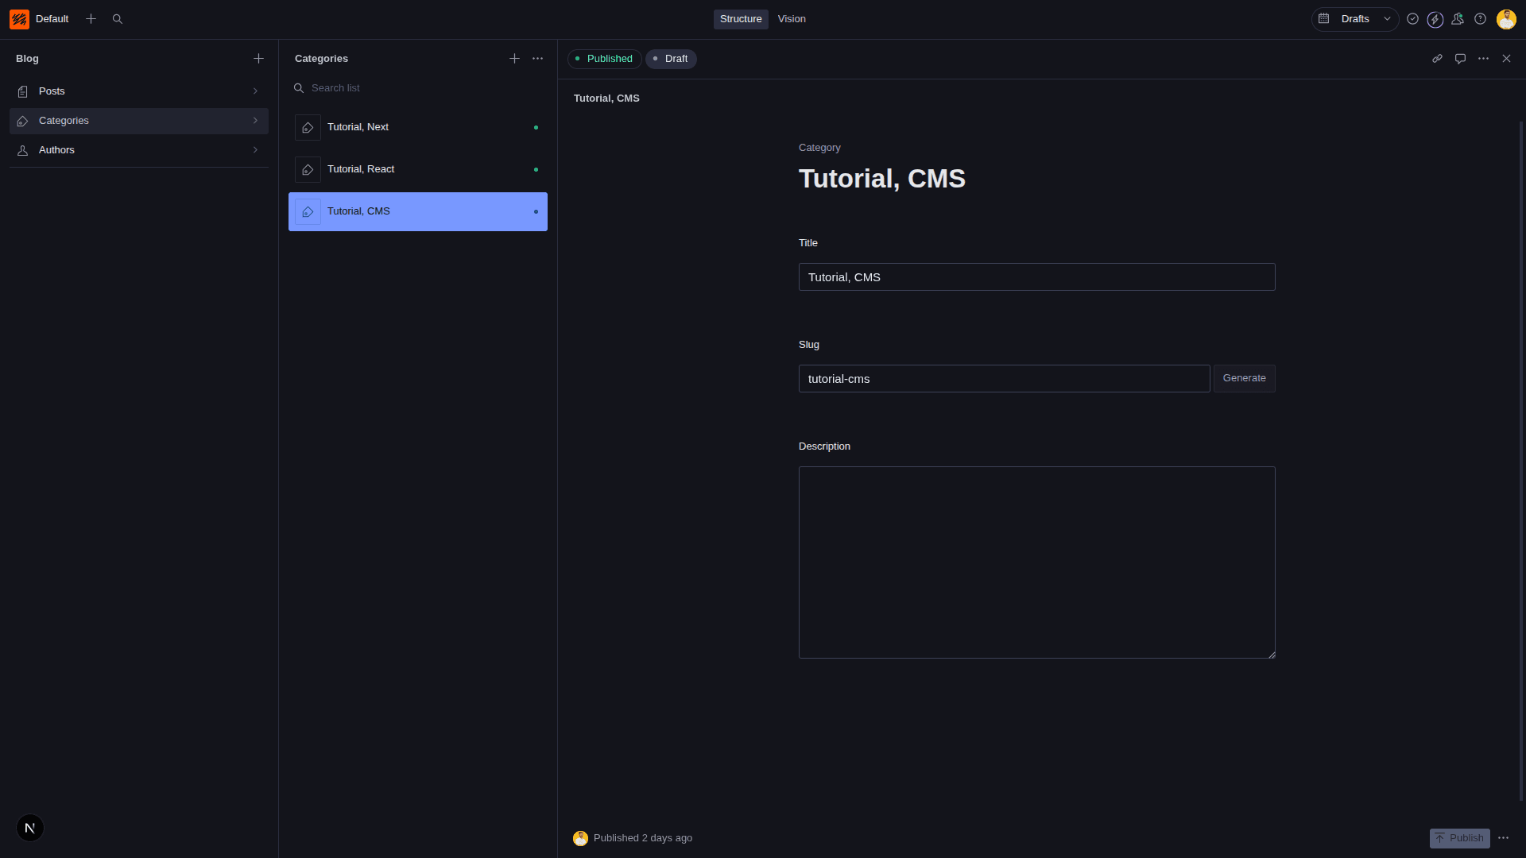Open comments panel icon

coord(1460,59)
